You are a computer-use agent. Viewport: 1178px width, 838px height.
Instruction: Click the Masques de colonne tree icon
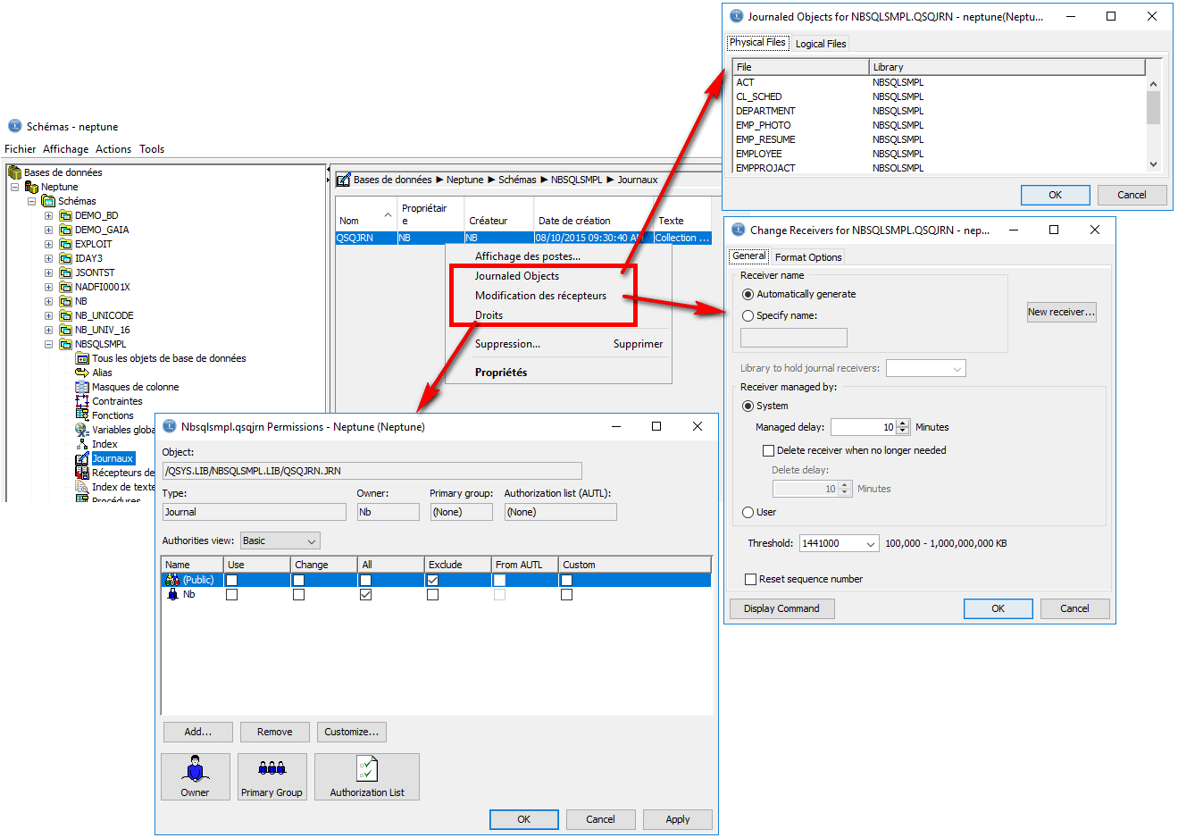pyautogui.click(x=82, y=387)
